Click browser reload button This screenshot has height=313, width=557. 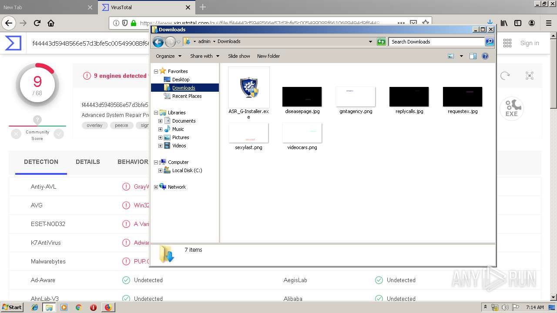point(37,23)
